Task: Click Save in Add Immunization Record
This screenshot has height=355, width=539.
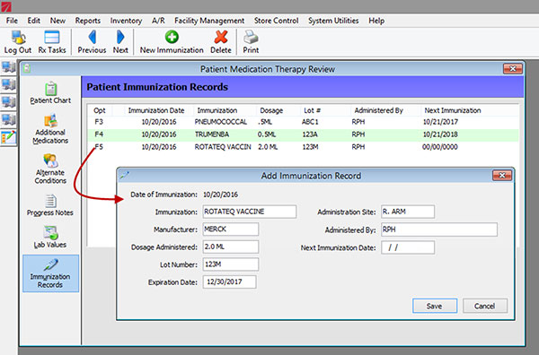Action: click(435, 306)
